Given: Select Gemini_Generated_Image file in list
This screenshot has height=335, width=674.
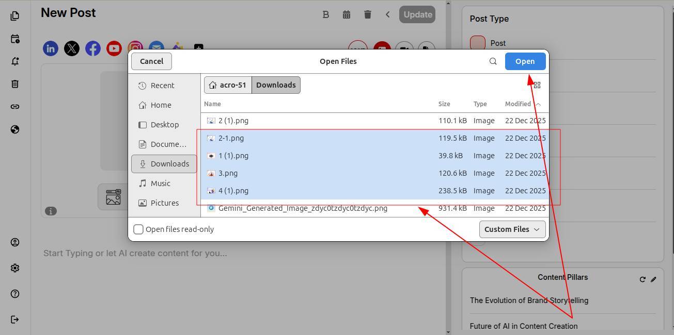Looking at the screenshot, I should point(303,209).
